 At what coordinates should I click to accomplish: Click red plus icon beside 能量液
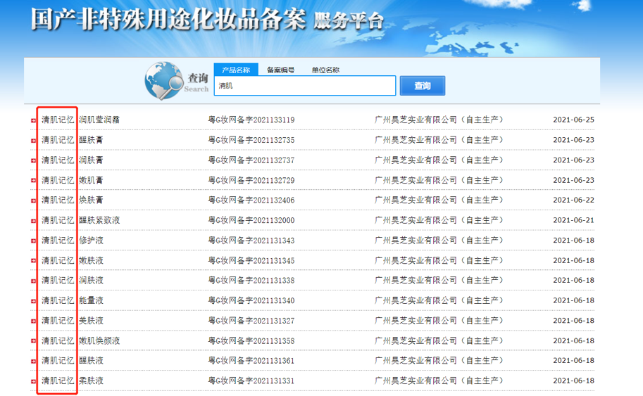click(33, 301)
